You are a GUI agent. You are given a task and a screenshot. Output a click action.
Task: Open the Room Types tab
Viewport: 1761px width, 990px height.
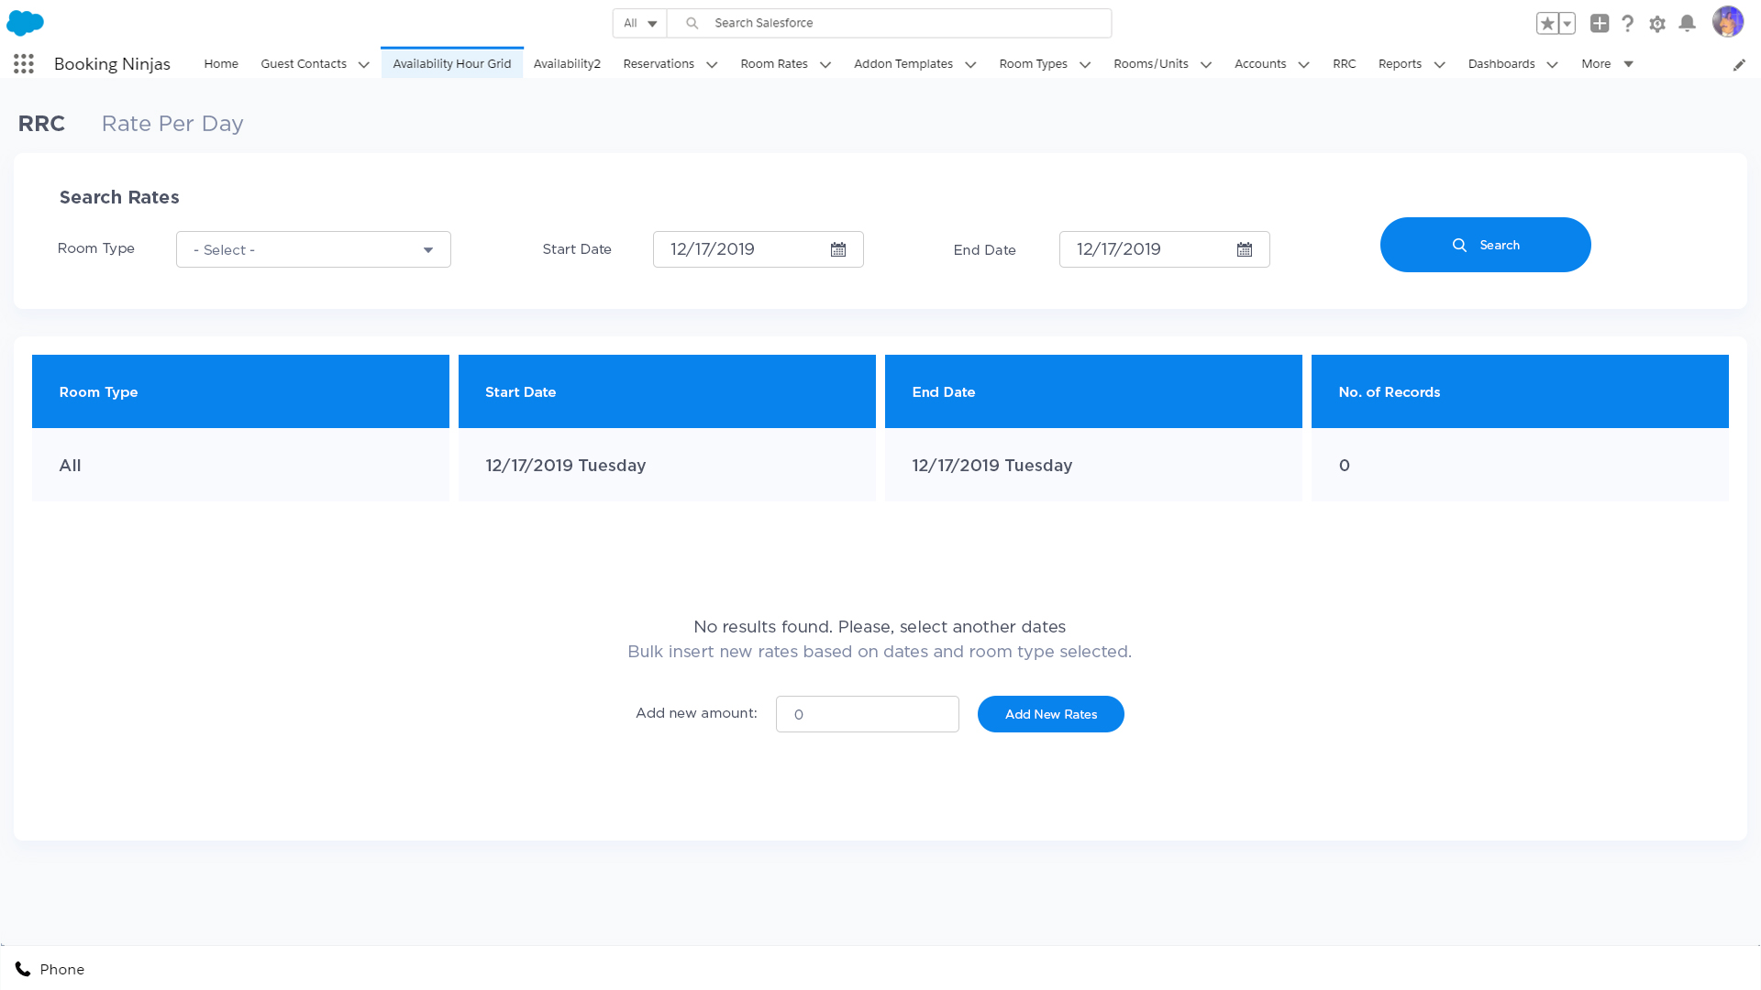pyautogui.click(x=1034, y=63)
